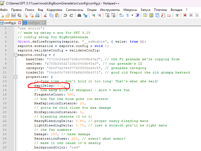Toggle show all characters pilcrow icon
The height and width of the screenshot is (151, 201).
pyautogui.click(x=127, y=15)
